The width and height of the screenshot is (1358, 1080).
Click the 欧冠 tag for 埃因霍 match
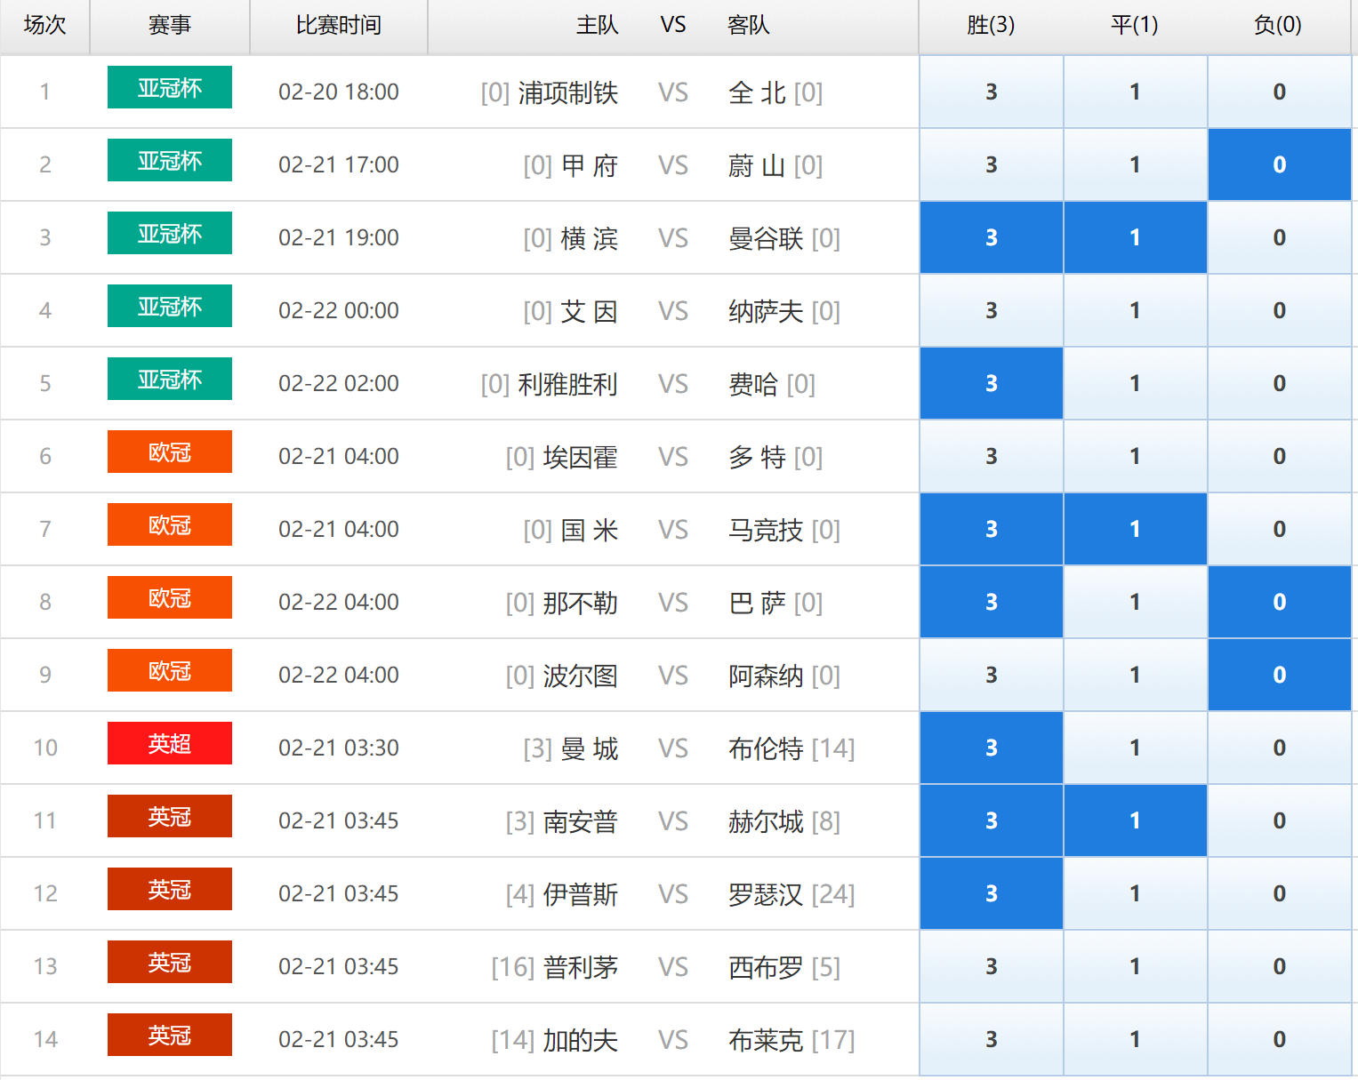click(170, 452)
